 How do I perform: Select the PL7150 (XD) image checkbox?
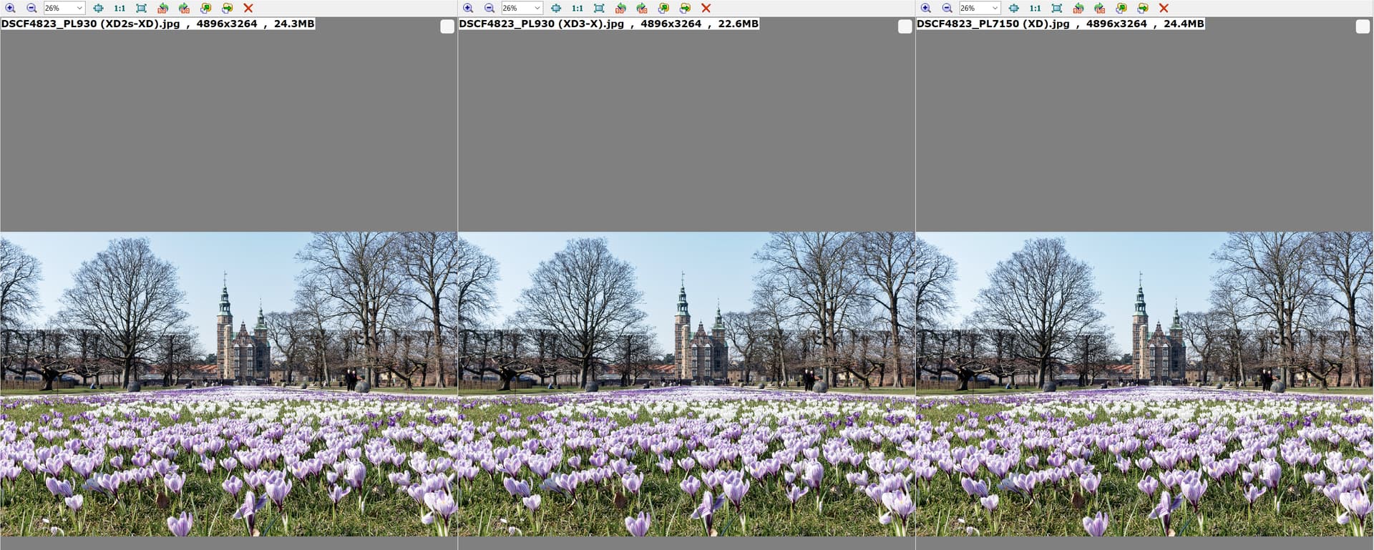(x=1363, y=26)
